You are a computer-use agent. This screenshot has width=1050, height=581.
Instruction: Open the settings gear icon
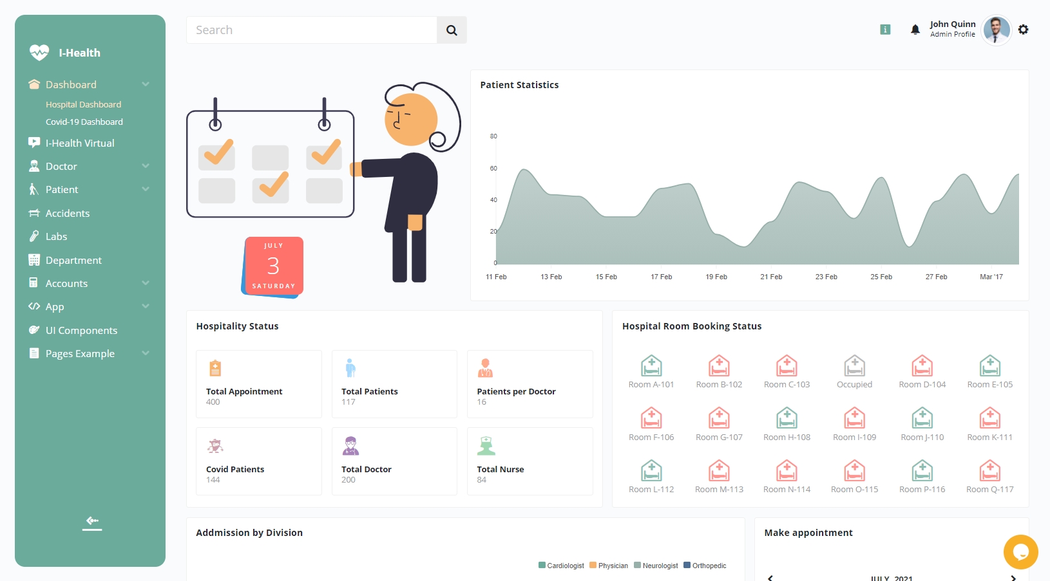[x=1023, y=30]
